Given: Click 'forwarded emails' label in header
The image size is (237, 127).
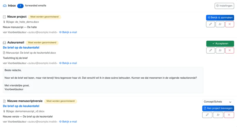Looking at the screenshot, I should [x=36, y=6].
